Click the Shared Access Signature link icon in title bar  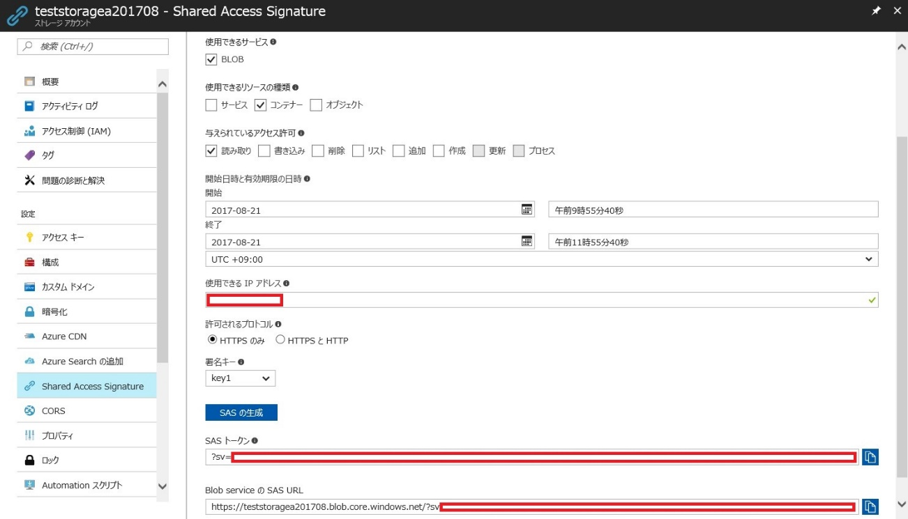coord(17,15)
